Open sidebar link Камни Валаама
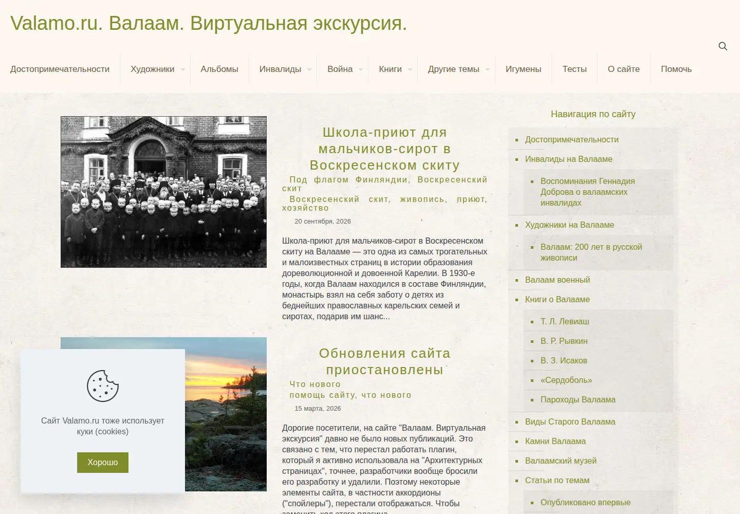This screenshot has height=514, width=740. coord(555,441)
